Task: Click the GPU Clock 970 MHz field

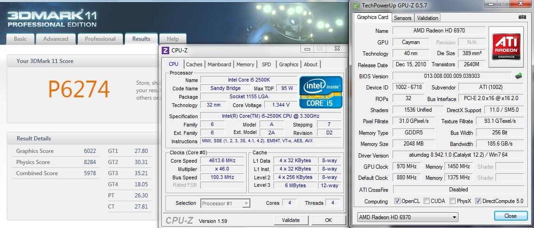Action: click(407, 166)
